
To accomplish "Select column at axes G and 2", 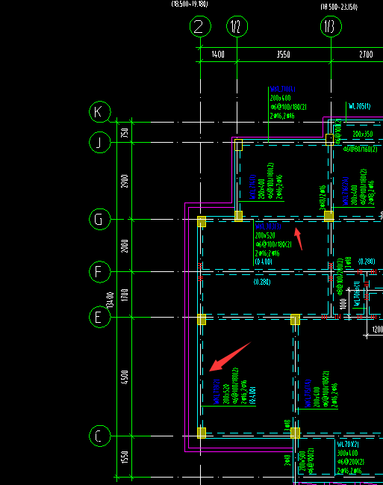I will [x=202, y=221].
